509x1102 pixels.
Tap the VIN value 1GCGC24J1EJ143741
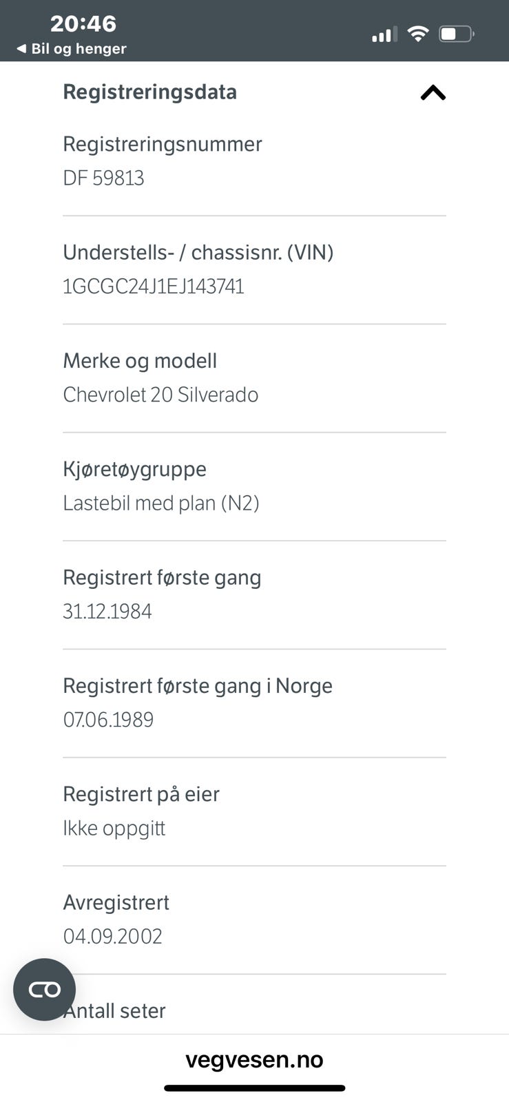pyautogui.click(x=153, y=287)
